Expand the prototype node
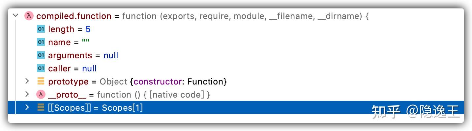 point(27,81)
